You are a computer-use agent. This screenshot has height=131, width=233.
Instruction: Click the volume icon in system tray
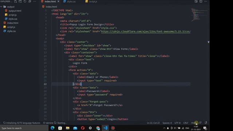coord(175,128)
